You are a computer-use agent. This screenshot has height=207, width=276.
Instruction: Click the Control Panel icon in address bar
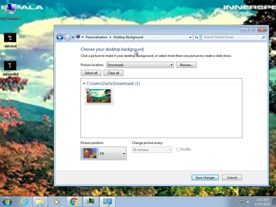tap(78, 37)
